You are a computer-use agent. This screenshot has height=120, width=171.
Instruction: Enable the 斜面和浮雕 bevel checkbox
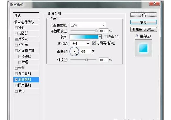16,51
